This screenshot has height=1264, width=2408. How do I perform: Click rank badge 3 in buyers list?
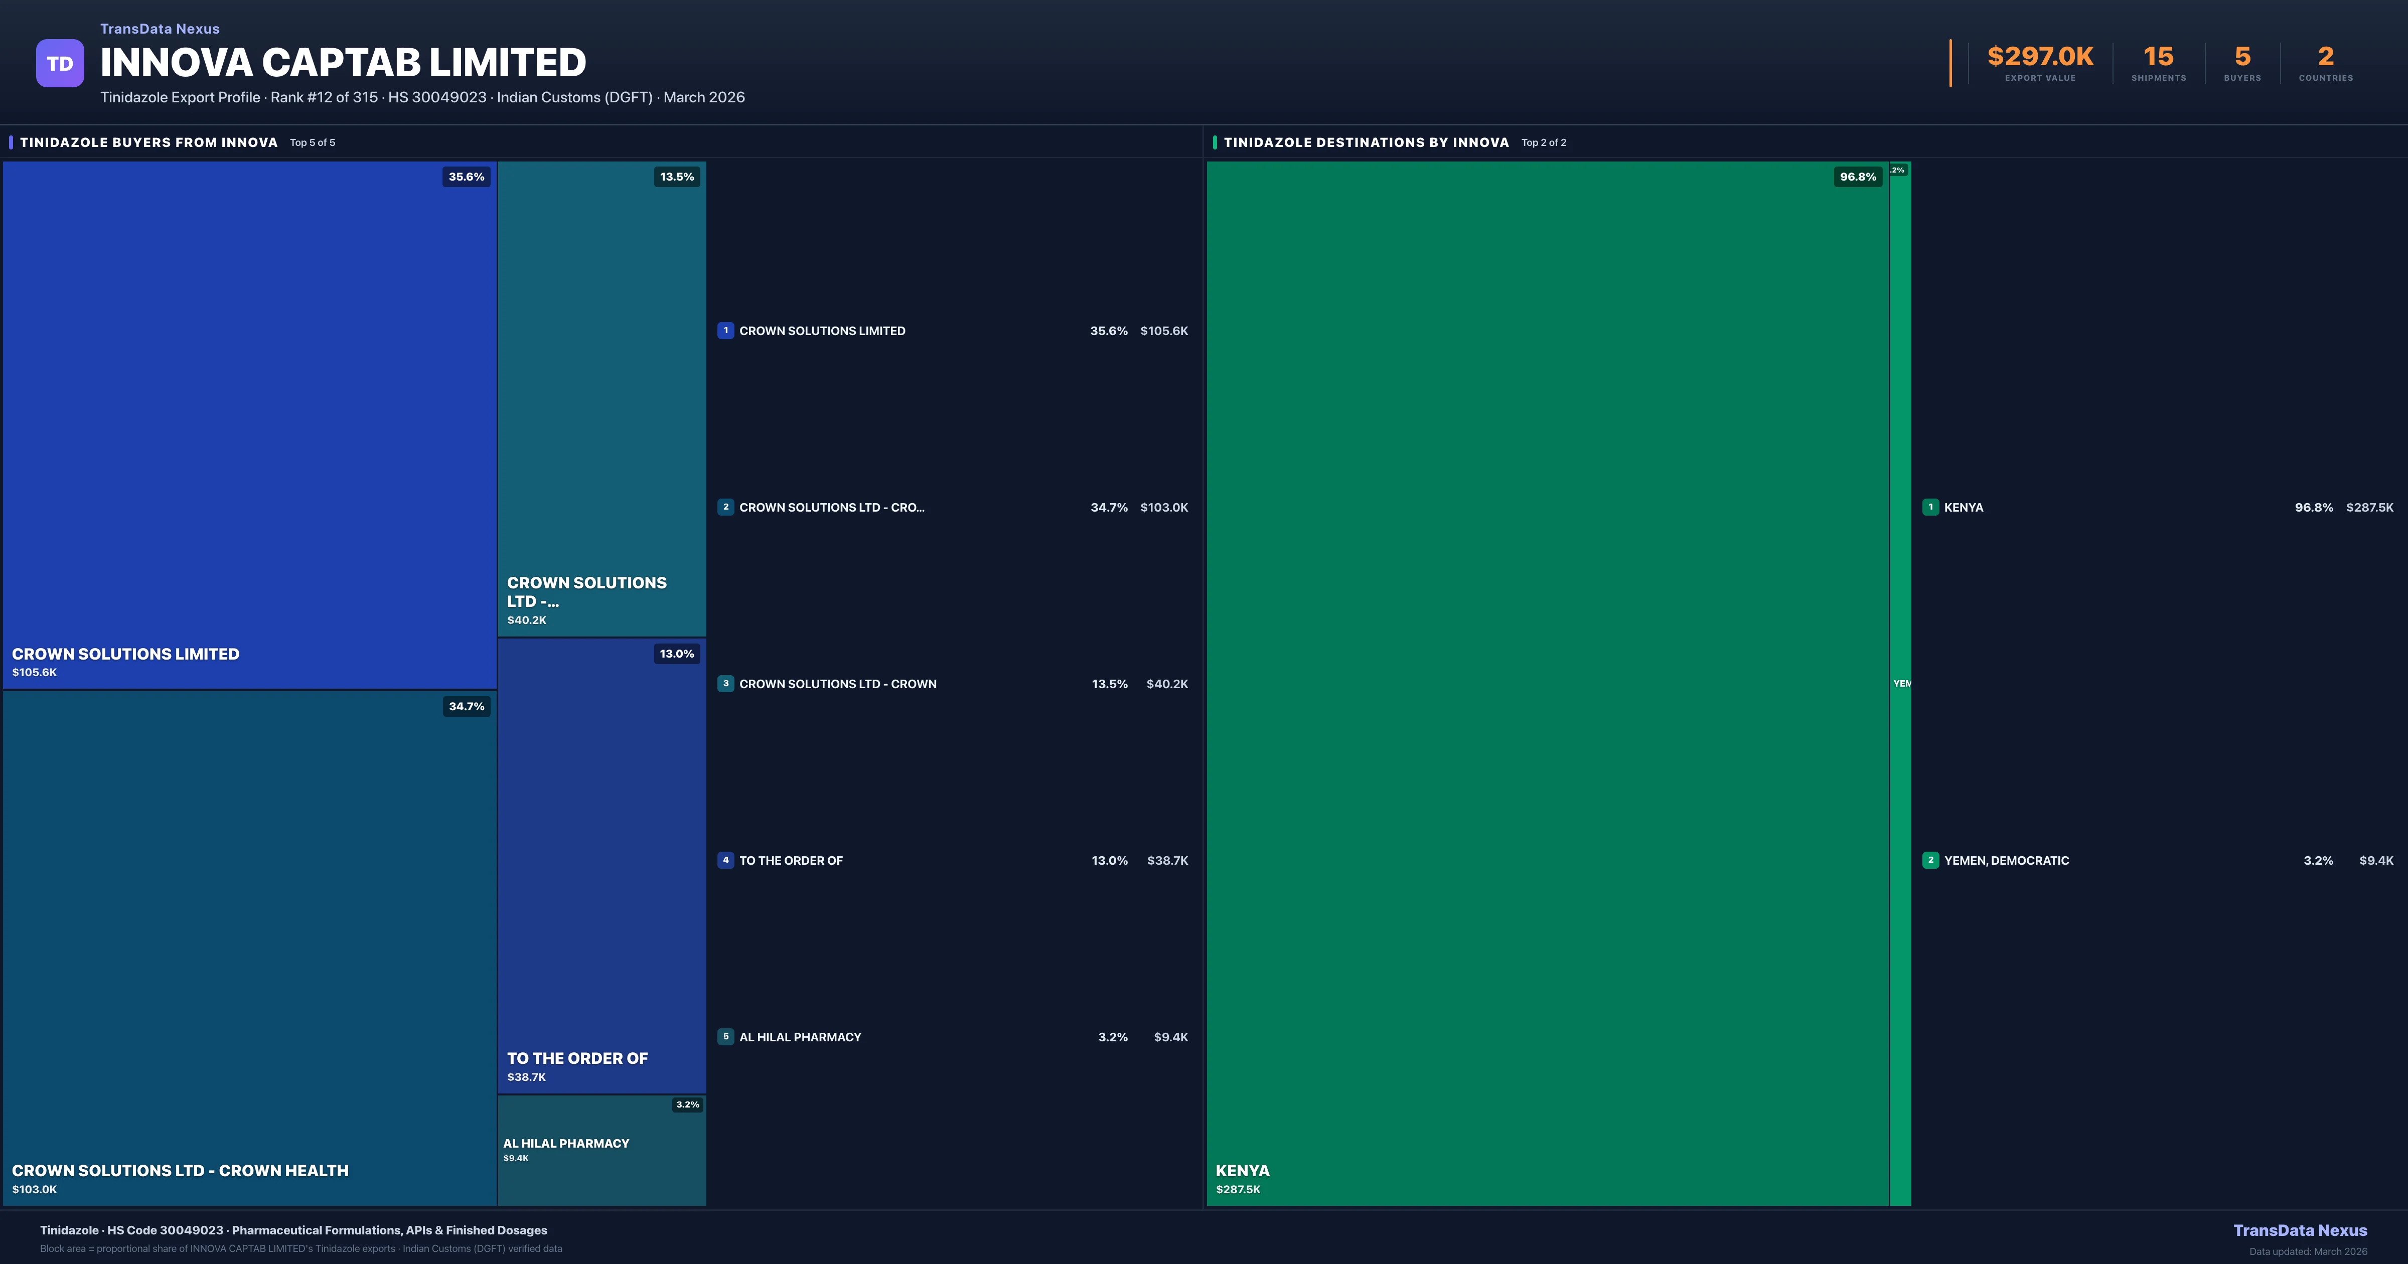725,684
